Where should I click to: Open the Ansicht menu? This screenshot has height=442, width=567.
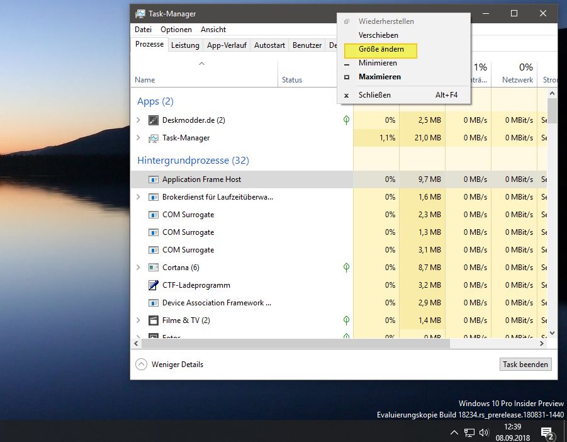tap(213, 30)
